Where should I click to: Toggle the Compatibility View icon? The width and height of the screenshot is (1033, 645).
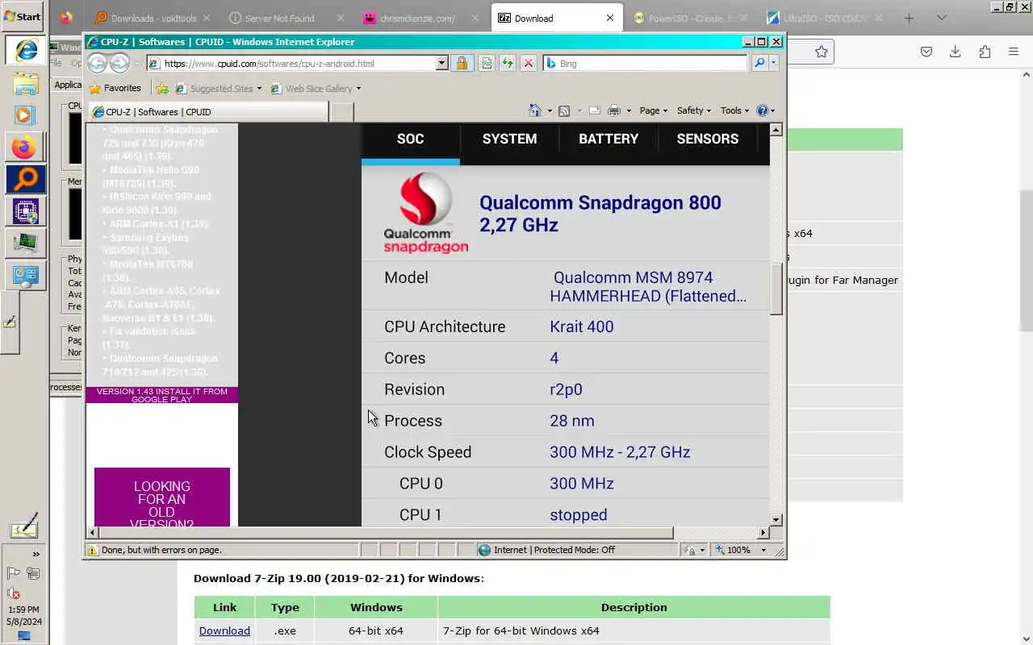(x=486, y=63)
